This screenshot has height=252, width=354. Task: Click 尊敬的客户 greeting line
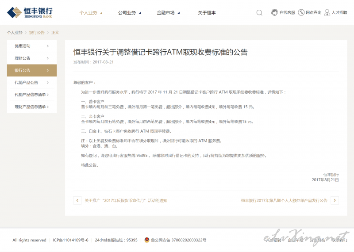[x=85, y=83]
